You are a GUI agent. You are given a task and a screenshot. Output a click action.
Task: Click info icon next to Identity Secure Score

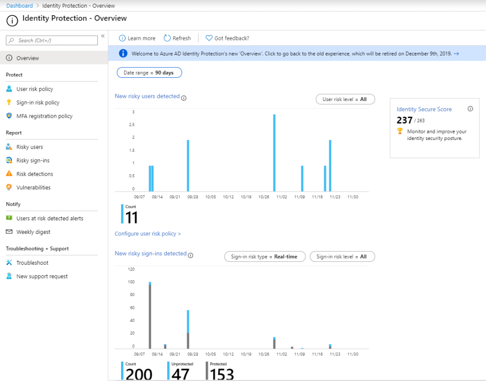(470, 109)
